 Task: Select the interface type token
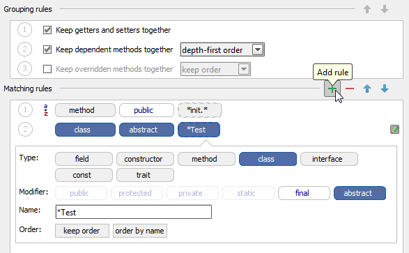click(x=329, y=159)
